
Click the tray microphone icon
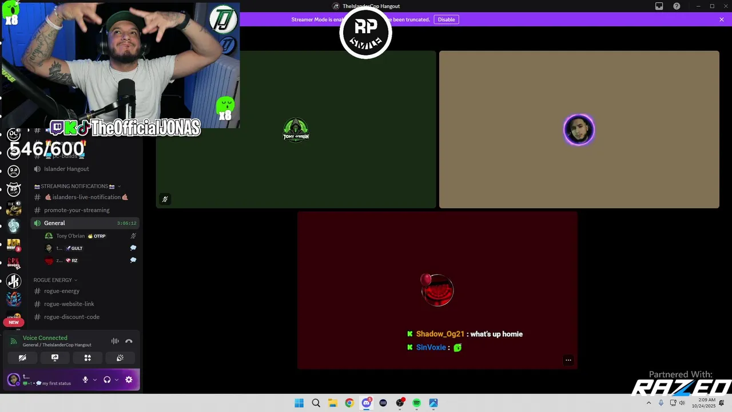coord(661,403)
